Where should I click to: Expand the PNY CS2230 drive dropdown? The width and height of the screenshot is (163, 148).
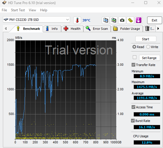[68, 20]
